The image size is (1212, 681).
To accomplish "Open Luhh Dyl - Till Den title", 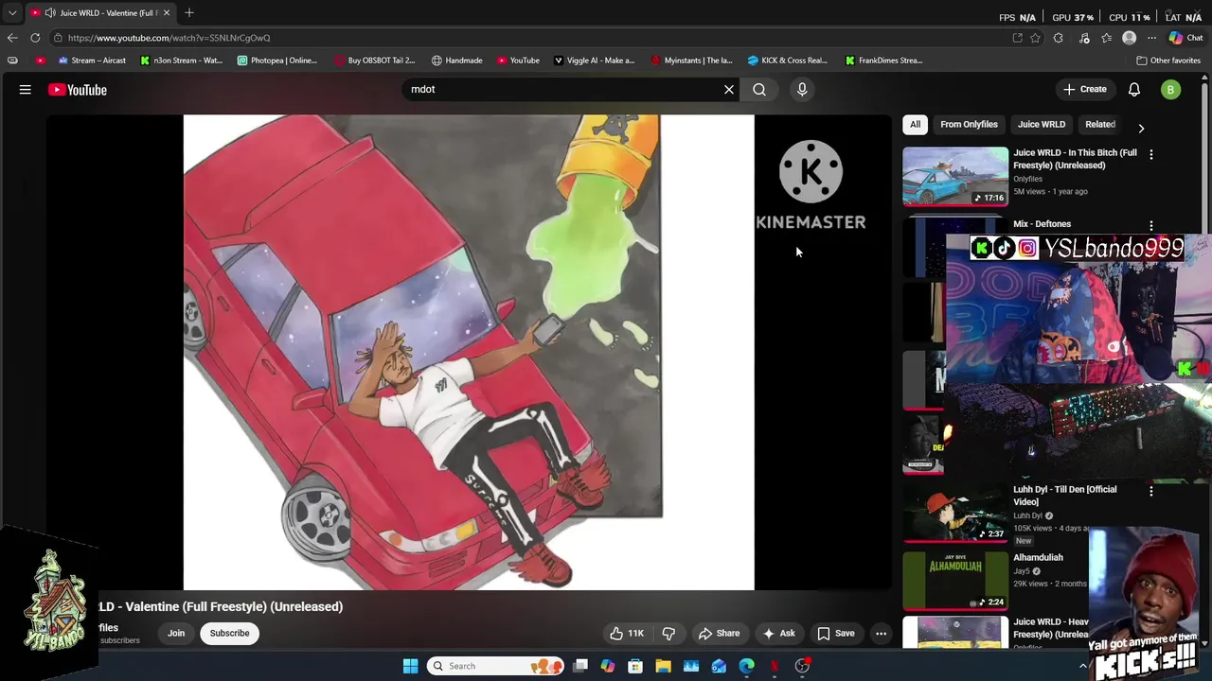I will tap(1065, 496).
